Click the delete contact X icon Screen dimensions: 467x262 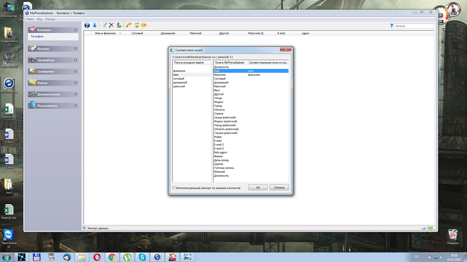[111, 25]
